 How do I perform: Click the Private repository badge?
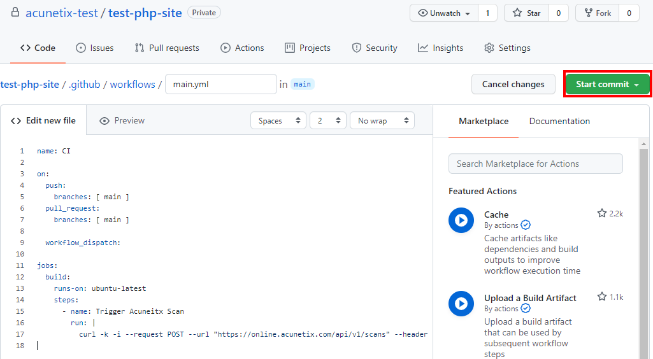204,13
